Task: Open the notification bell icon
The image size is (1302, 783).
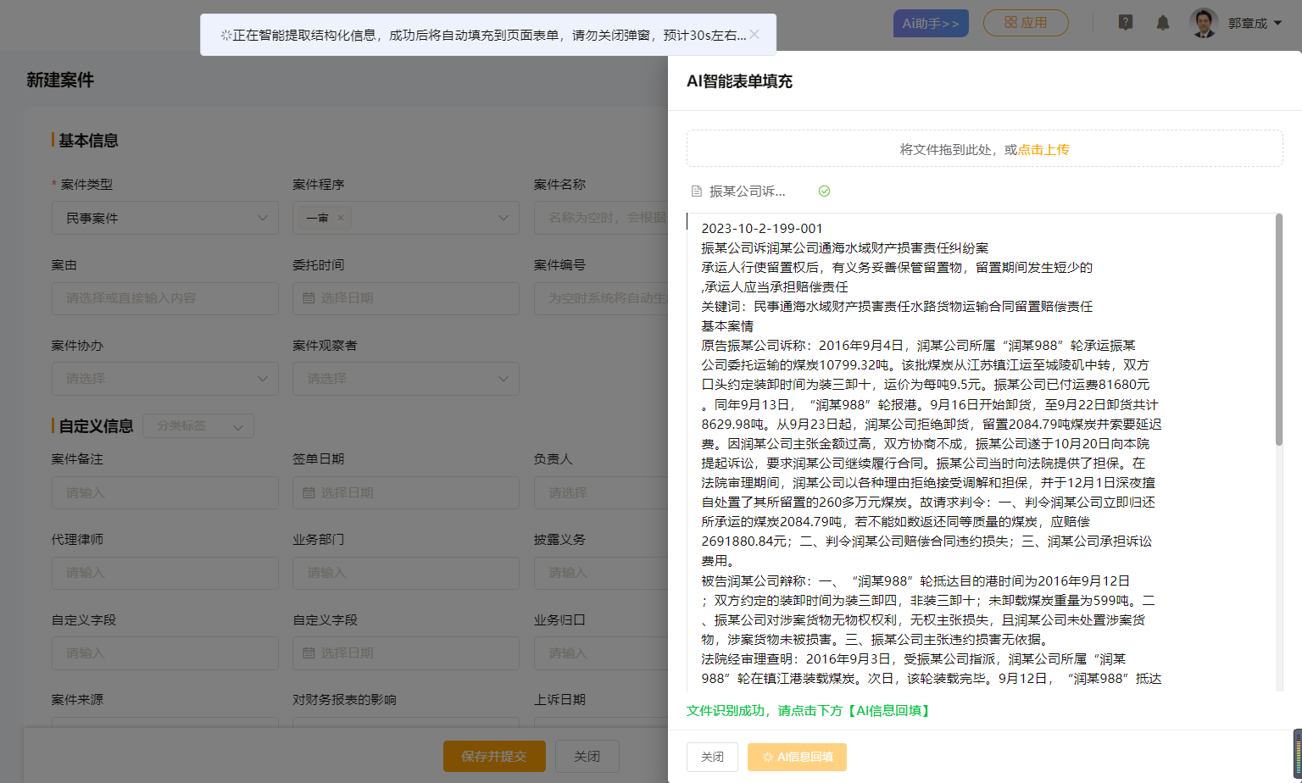Action: [x=1163, y=23]
